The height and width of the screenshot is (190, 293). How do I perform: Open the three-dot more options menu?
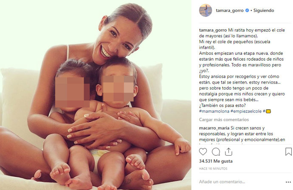click(x=288, y=182)
